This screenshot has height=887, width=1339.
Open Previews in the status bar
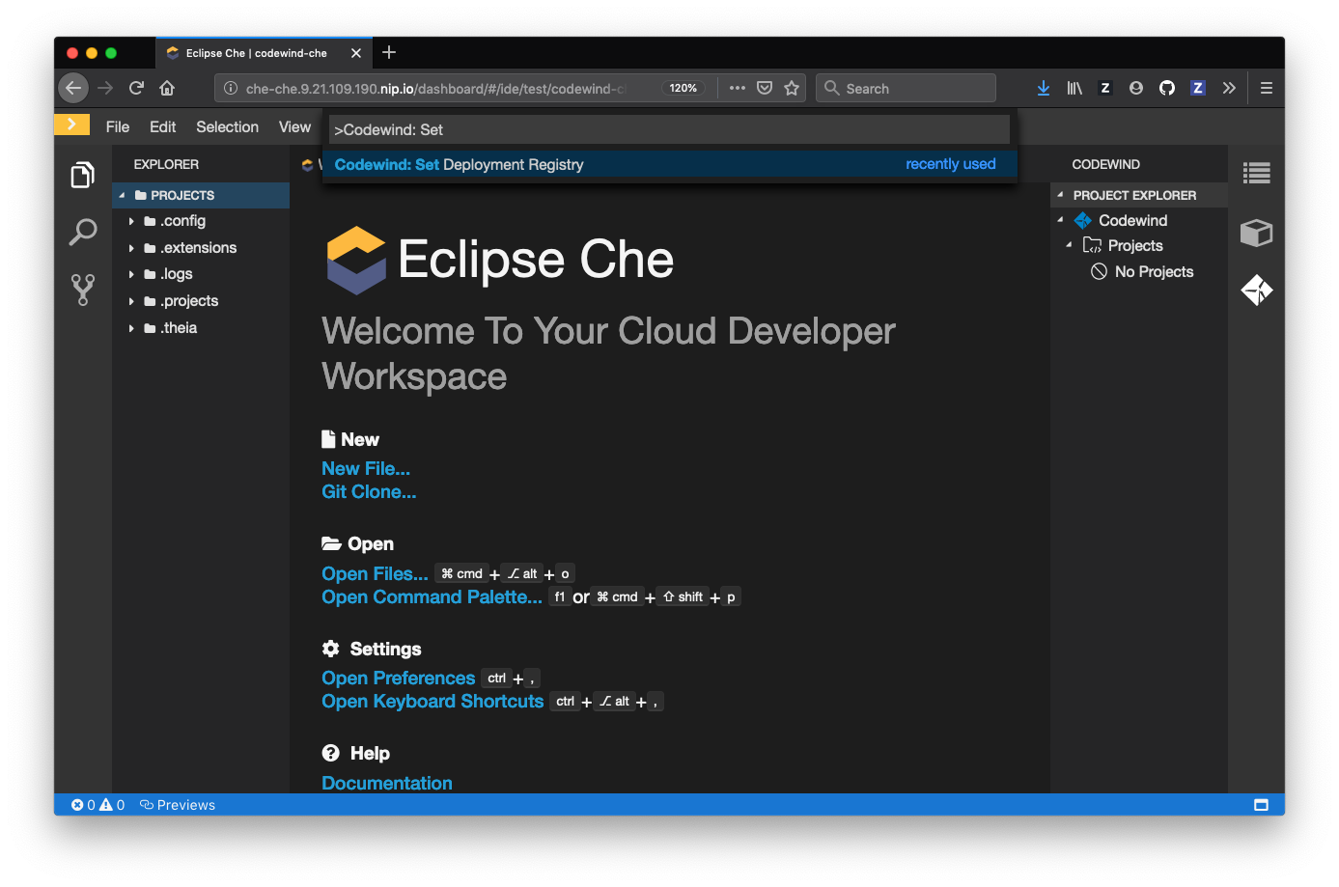tap(178, 805)
